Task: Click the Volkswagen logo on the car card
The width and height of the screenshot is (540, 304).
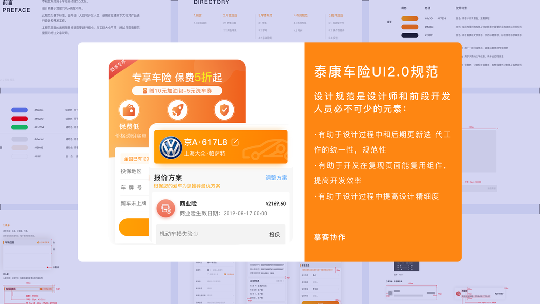Action: 171,147
